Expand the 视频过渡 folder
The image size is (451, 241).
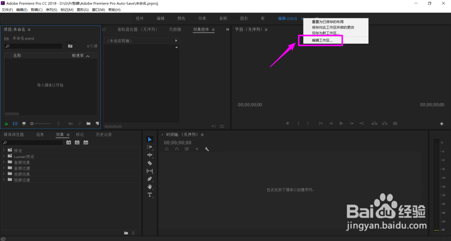click(4, 180)
